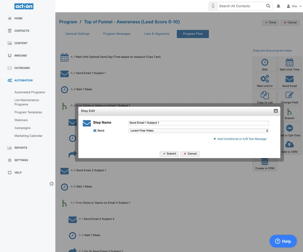The height and width of the screenshot is (252, 303).
Task: Switch to General Settings tab
Action: [77, 34]
